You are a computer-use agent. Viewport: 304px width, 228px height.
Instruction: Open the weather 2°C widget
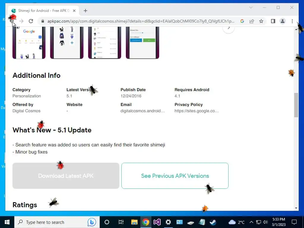[x=237, y=222]
